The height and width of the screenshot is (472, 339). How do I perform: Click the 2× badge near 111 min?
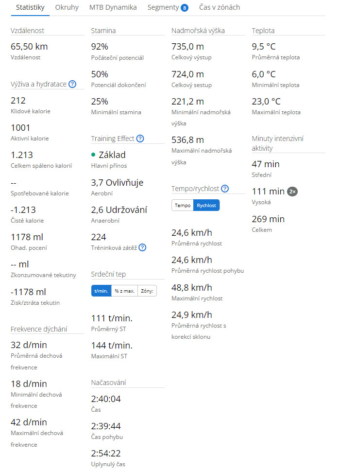(292, 192)
